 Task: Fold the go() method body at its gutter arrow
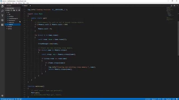click(x=27, y=20)
